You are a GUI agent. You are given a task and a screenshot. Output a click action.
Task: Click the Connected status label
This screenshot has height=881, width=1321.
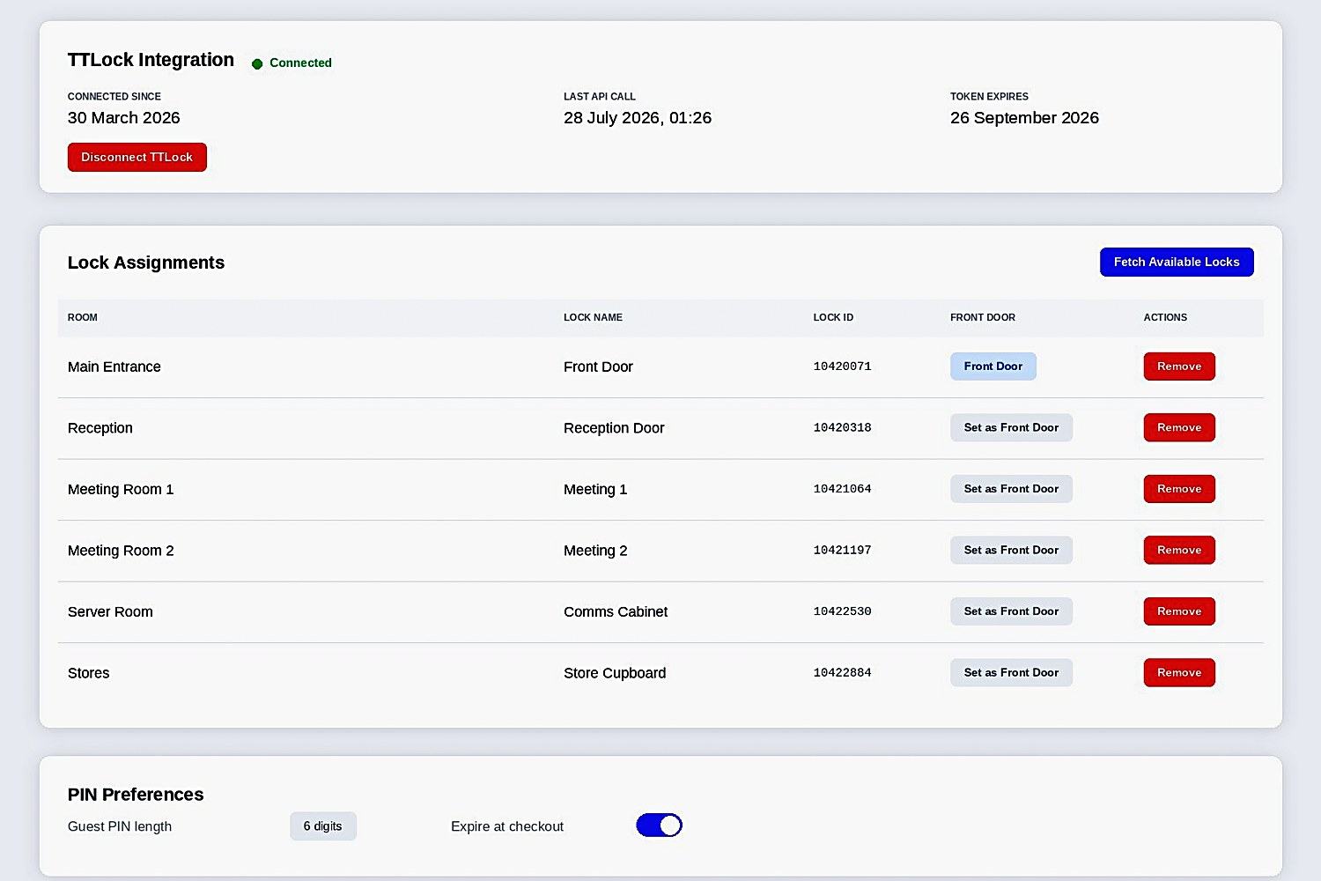[300, 63]
